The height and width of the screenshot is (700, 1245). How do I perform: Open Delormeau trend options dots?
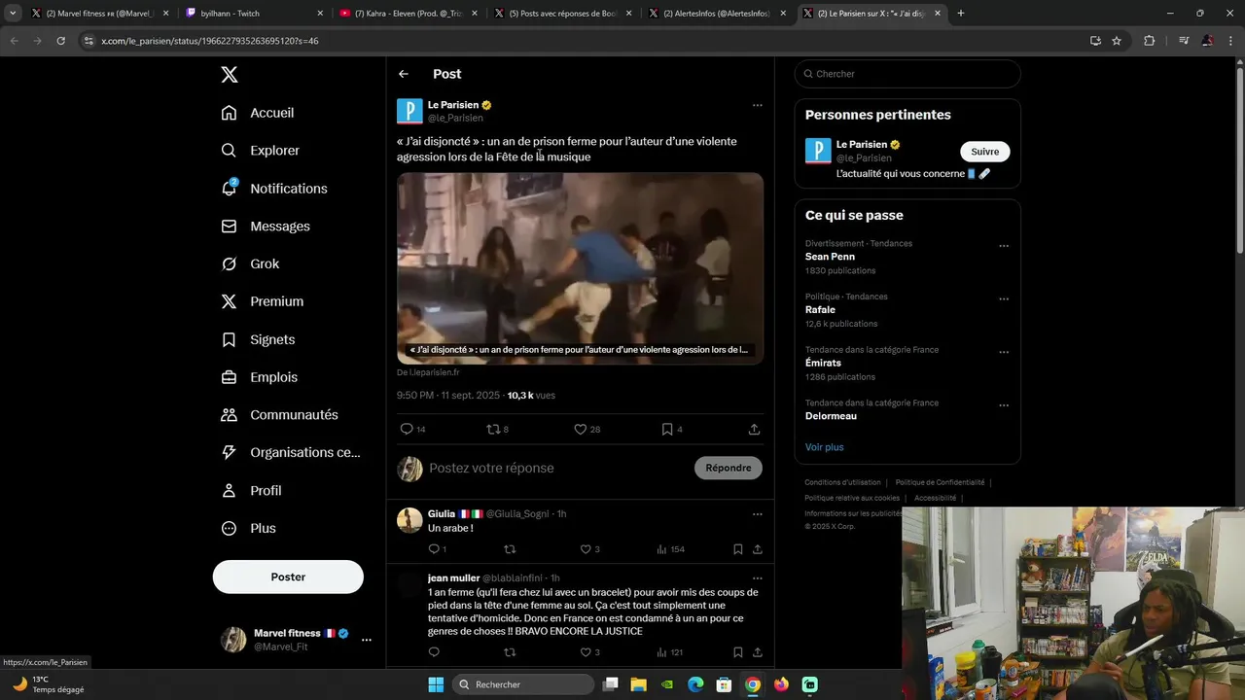coord(1004,406)
